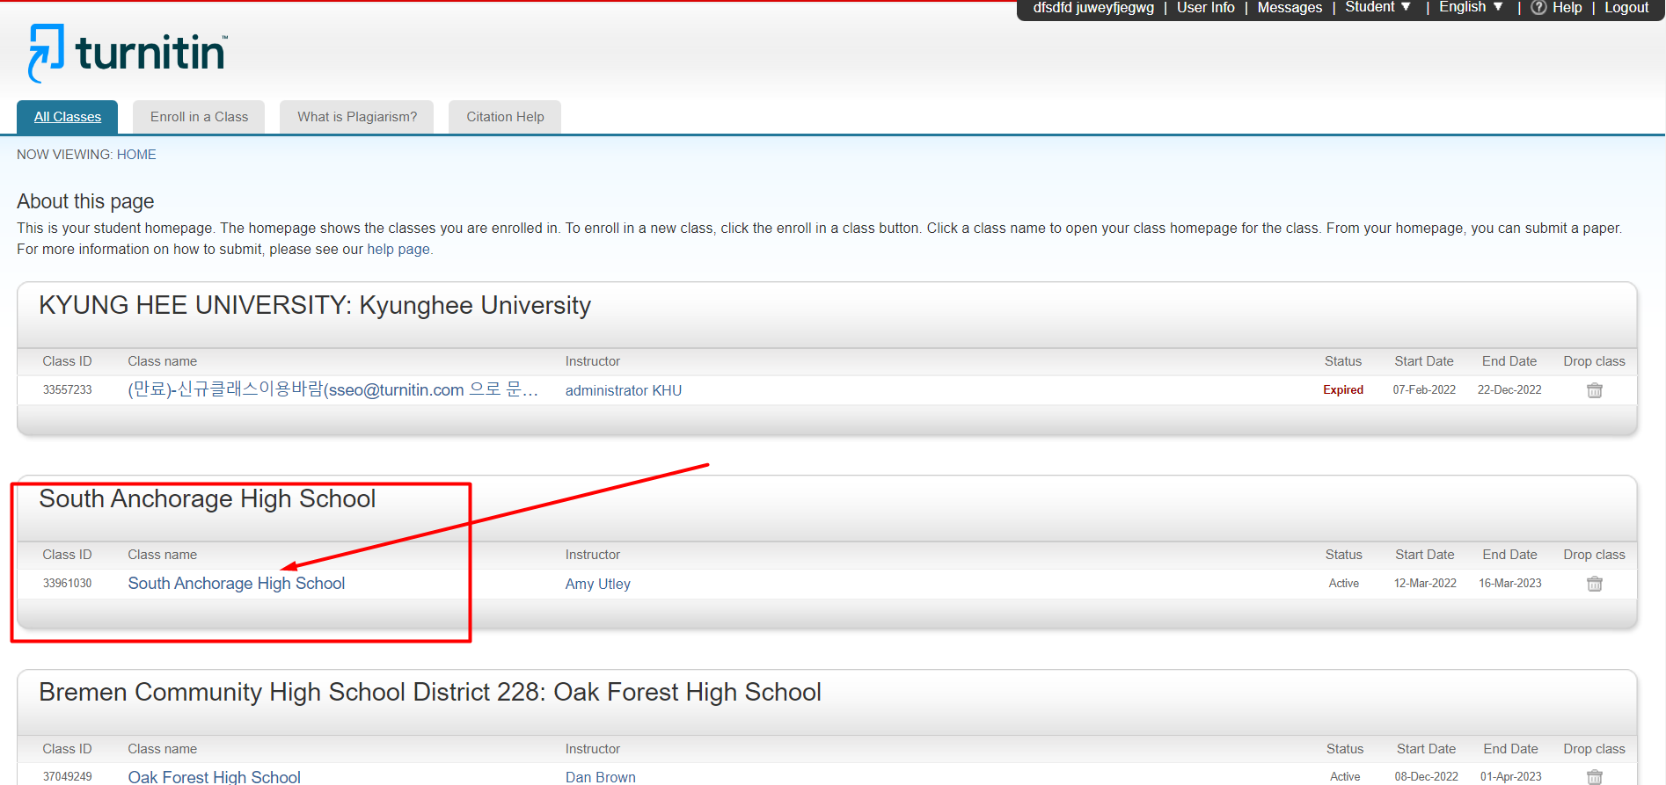
Task: Click the Bremen Community High School heading
Action: click(x=430, y=692)
